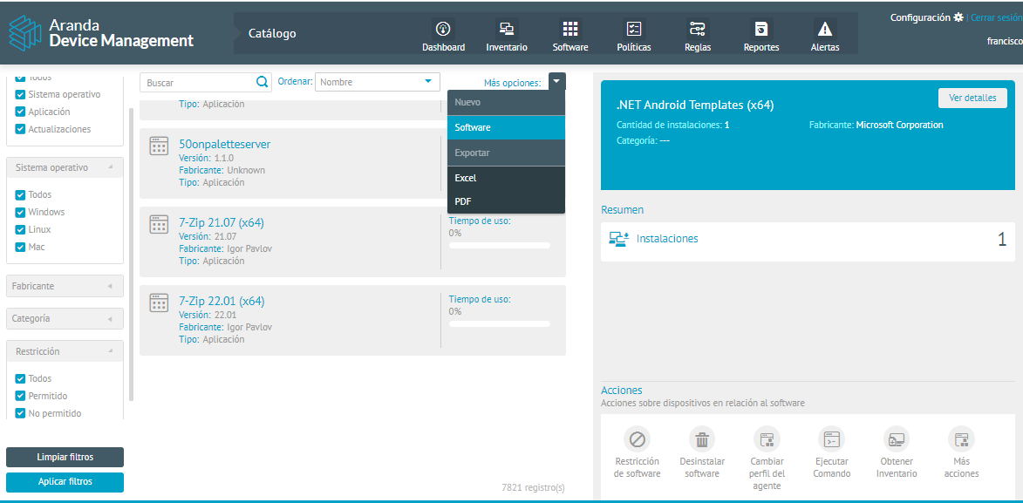This screenshot has width=1023, height=503.
Task: Click the Ejecutar Comando icon
Action: [x=832, y=440]
